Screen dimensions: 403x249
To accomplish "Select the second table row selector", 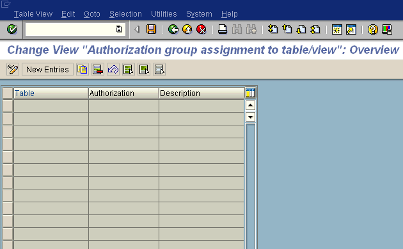I will (x=8, y=119).
